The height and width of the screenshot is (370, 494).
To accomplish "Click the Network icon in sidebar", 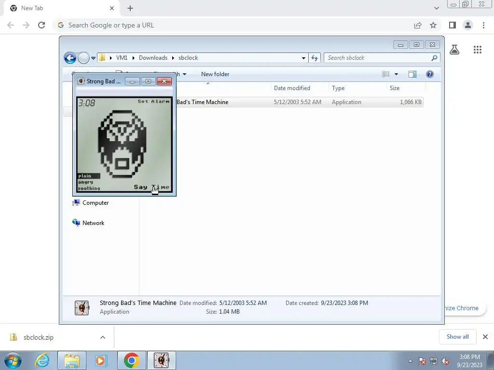I will coord(76,223).
